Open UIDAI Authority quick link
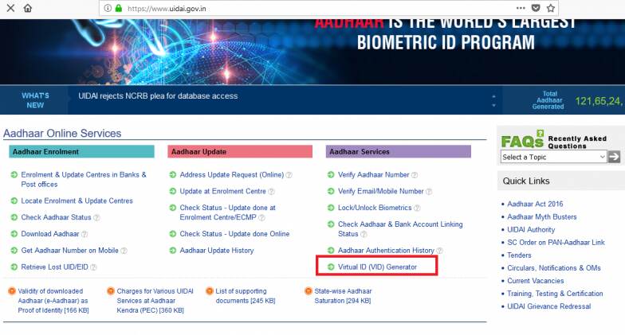The width and height of the screenshot is (625, 335). tap(531, 229)
